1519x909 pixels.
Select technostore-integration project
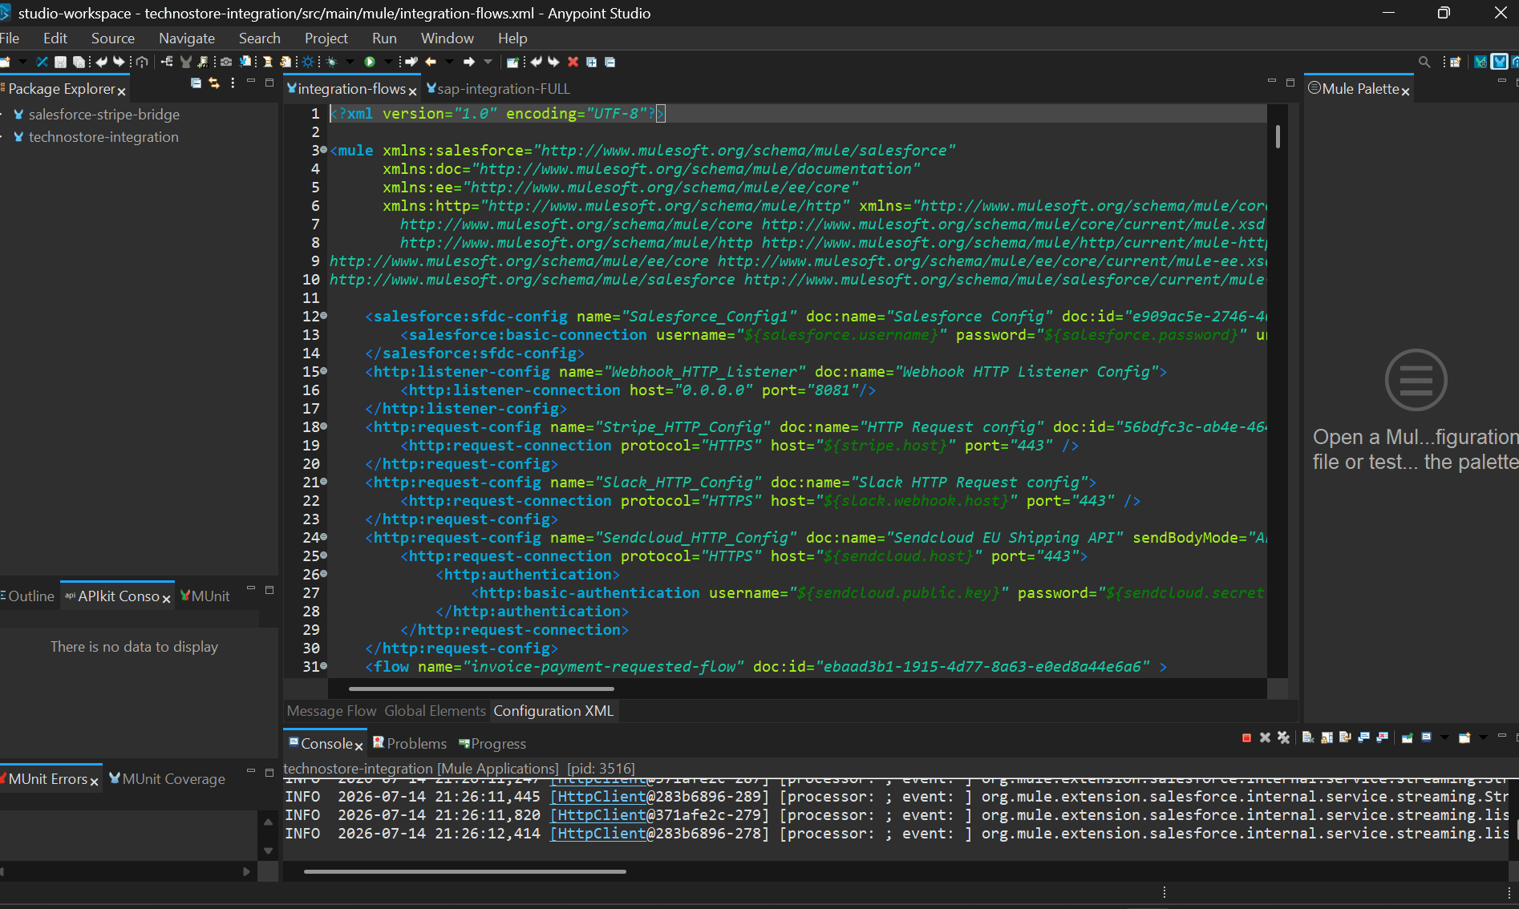click(x=96, y=137)
